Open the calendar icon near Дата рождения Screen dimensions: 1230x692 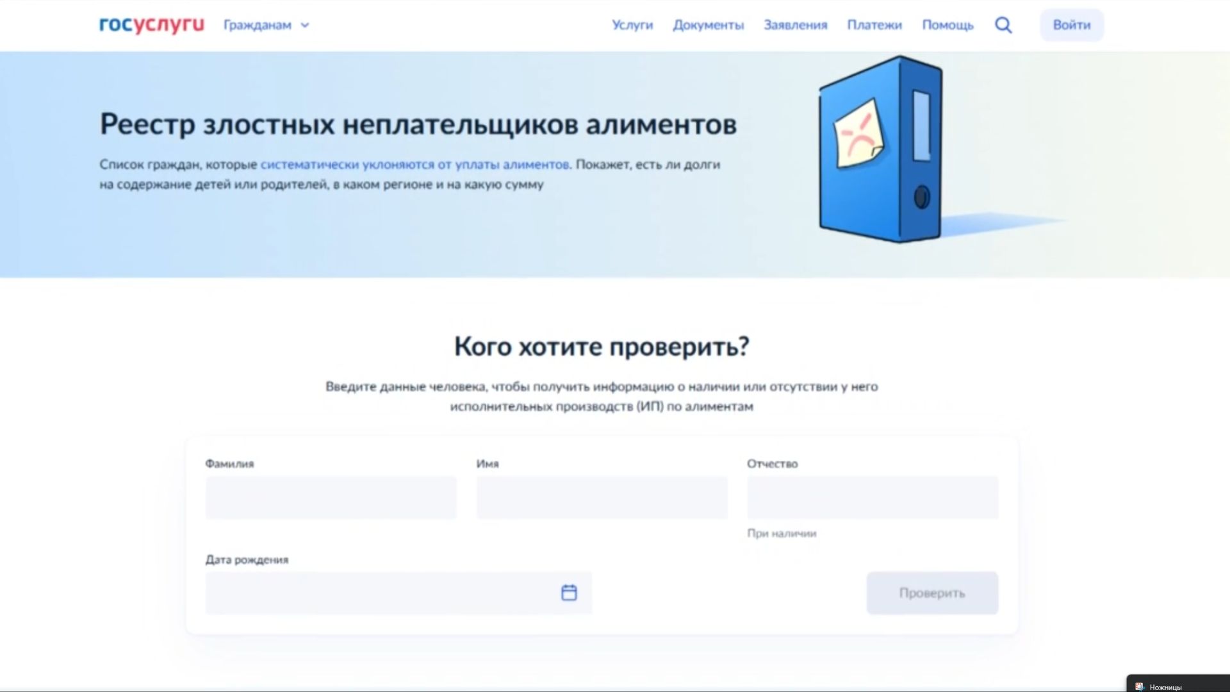coord(569,593)
